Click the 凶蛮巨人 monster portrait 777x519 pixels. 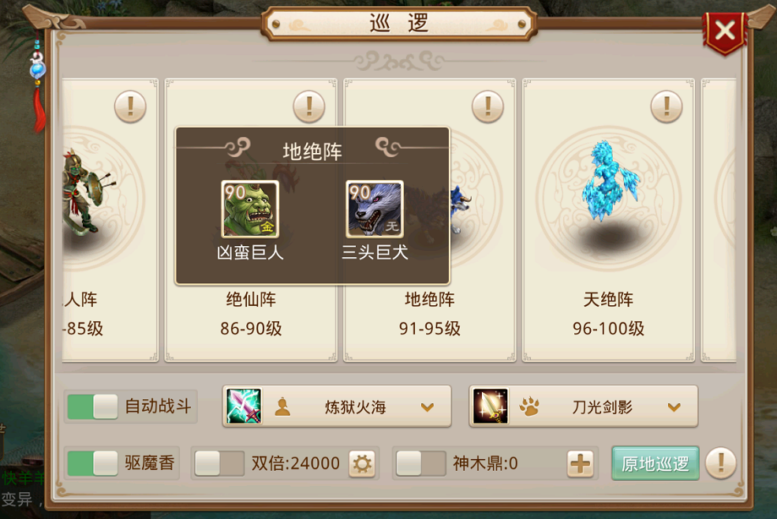click(x=250, y=209)
